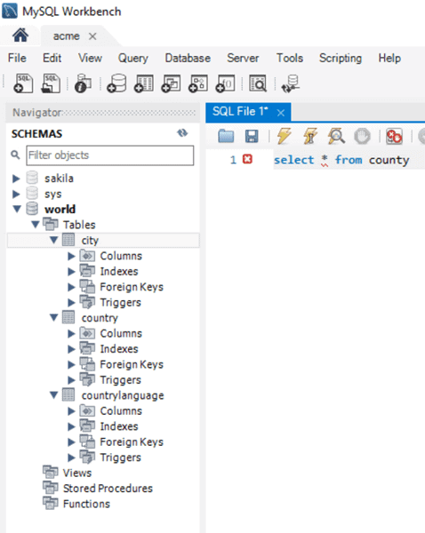The width and height of the screenshot is (425, 533).
Task: Create a new function icon
Action: click(225, 84)
